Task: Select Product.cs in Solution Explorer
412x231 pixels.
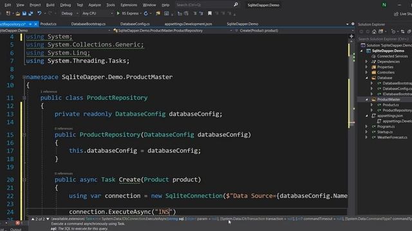Action: [391, 105]
